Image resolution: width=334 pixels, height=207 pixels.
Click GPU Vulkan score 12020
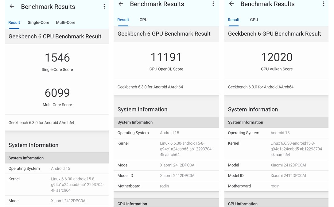(277, 57)
